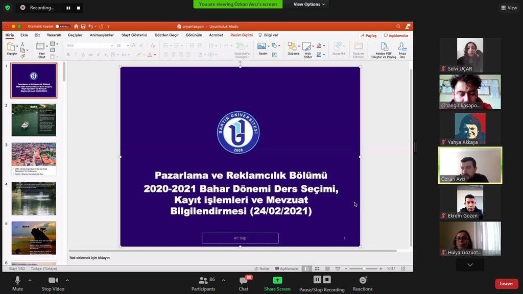Toggle Açıklamalar in the status bar
The image size is (523, 294).
(x=287, y=268)
